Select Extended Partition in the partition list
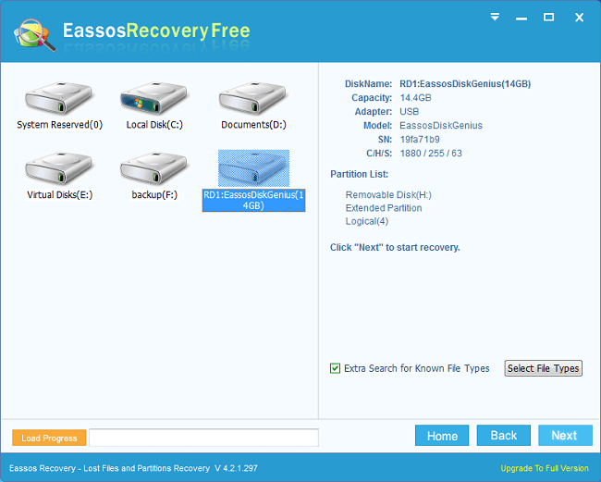 (384, 208)
